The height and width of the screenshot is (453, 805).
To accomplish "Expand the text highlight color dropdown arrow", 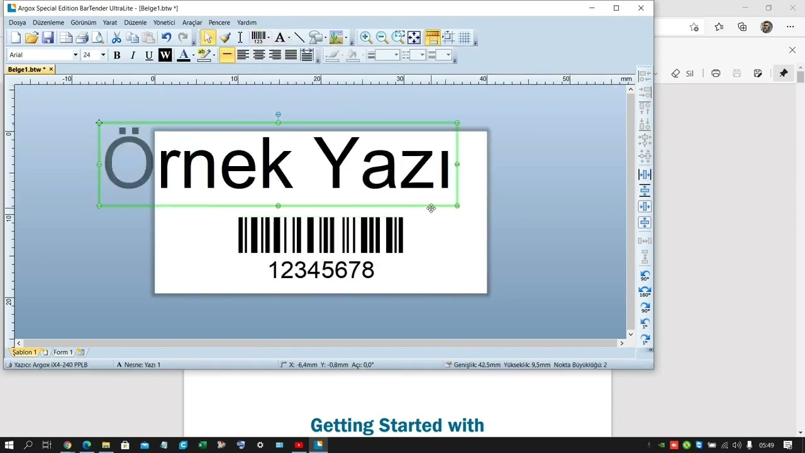I will point(214,55).
